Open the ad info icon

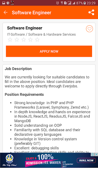click(x=93, y=154)
